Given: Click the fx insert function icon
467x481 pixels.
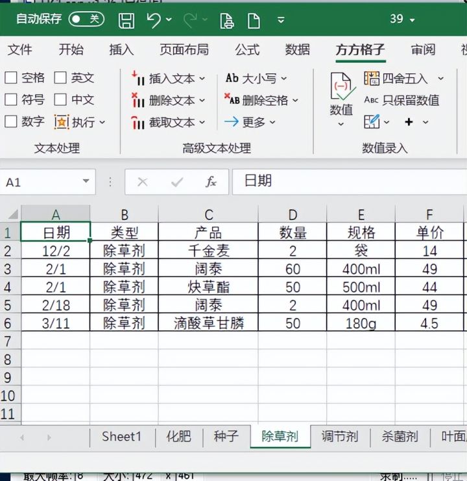Looking at the screenshot, I should [211, 182].
